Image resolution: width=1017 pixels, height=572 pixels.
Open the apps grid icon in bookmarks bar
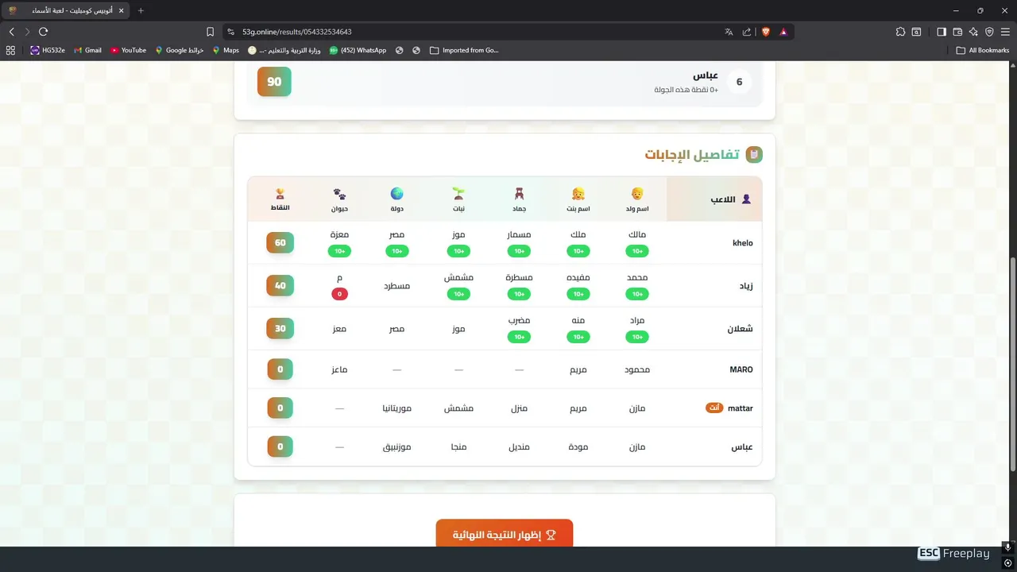[10, 50]
